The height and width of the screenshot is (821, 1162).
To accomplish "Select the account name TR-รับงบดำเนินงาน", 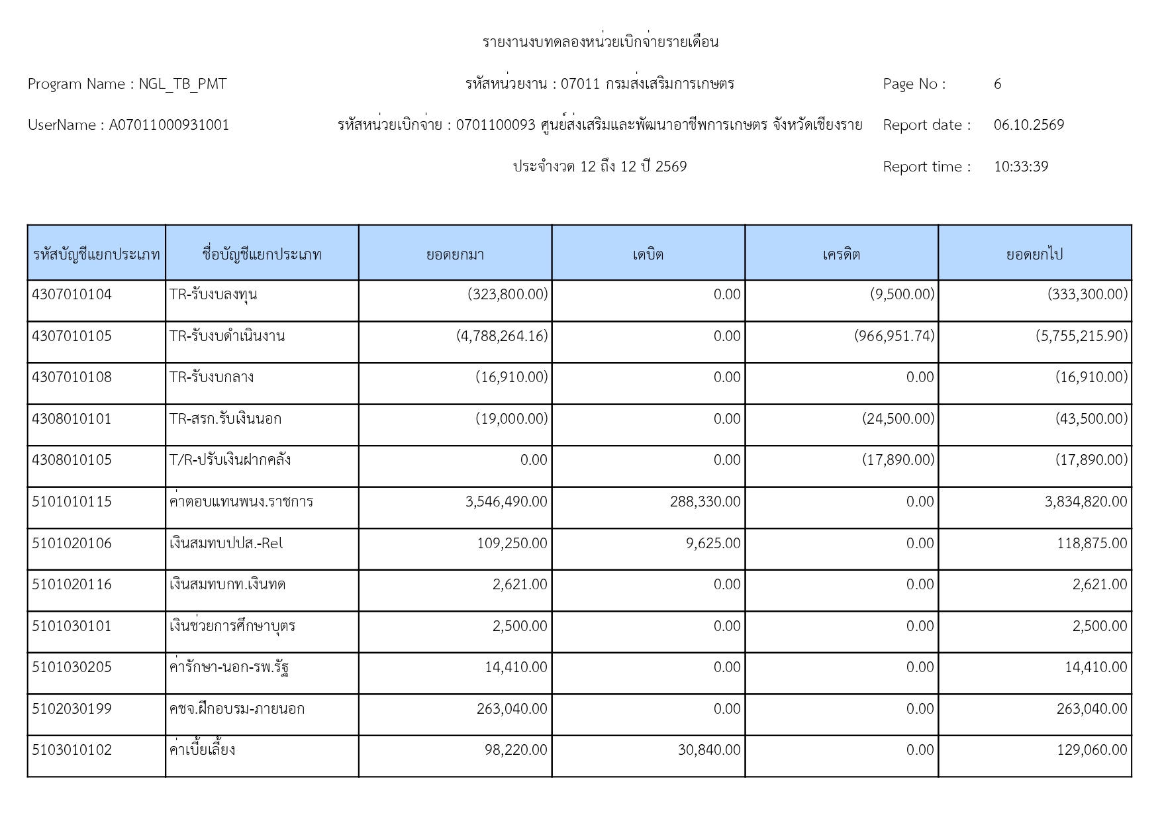I will tap(227, 336).
